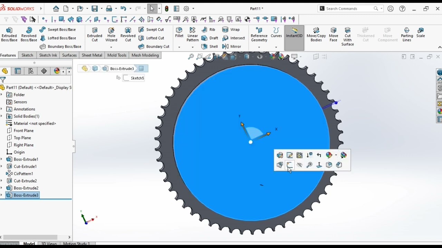Open the PropertyManager tab icon
This screenshot has width=442, height=248.
(x=18, y=71)
